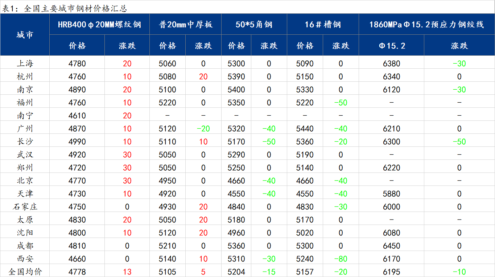
Task: Select the 上海 city cell
Action: (x=25, y=64)
